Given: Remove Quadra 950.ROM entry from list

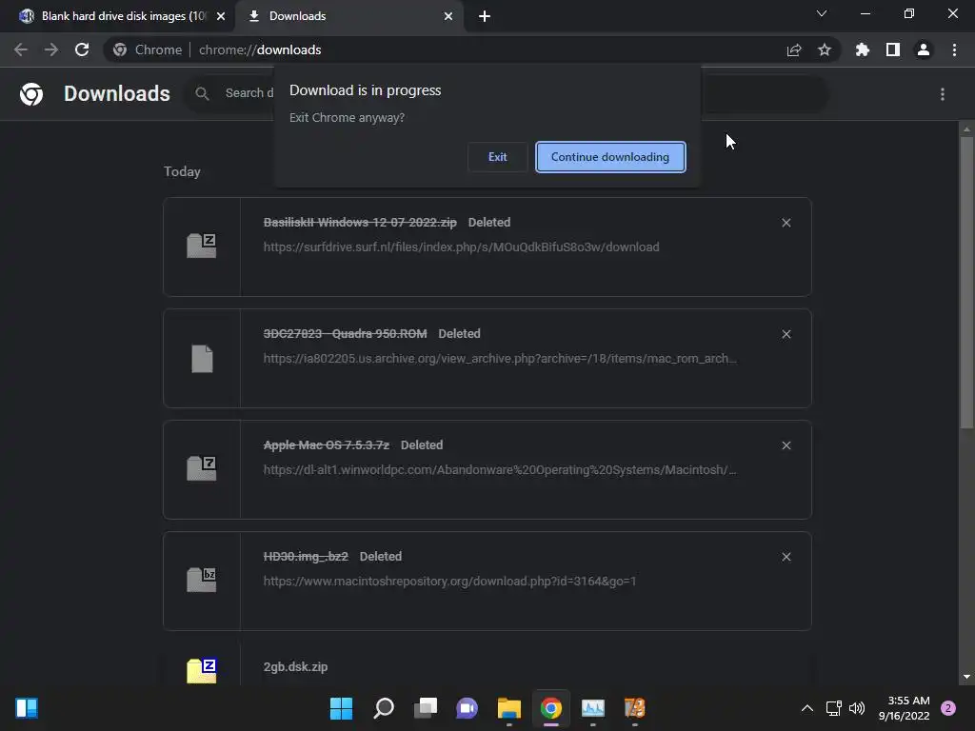Looking at the screenshot, I should tap(786, 334).
